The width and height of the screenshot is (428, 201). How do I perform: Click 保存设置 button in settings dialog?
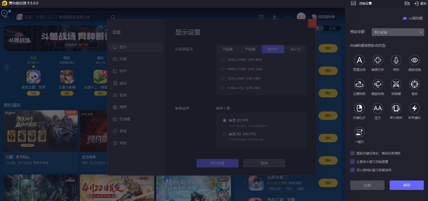[x=217, y=163]
